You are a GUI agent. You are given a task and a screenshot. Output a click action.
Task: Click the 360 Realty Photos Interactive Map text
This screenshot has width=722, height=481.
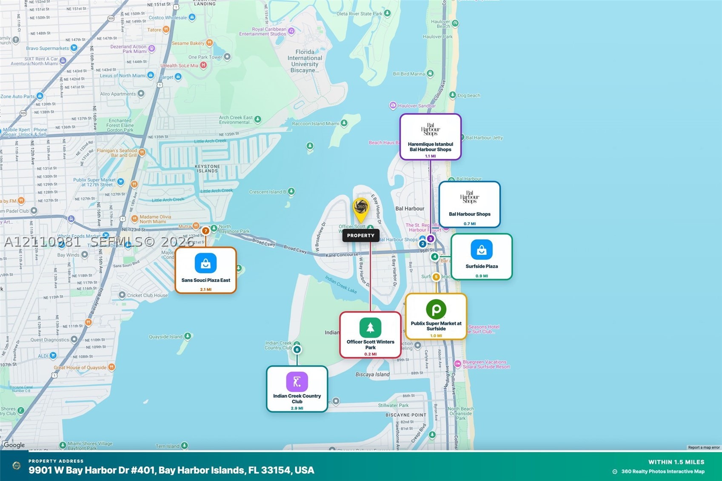point(663,471)
